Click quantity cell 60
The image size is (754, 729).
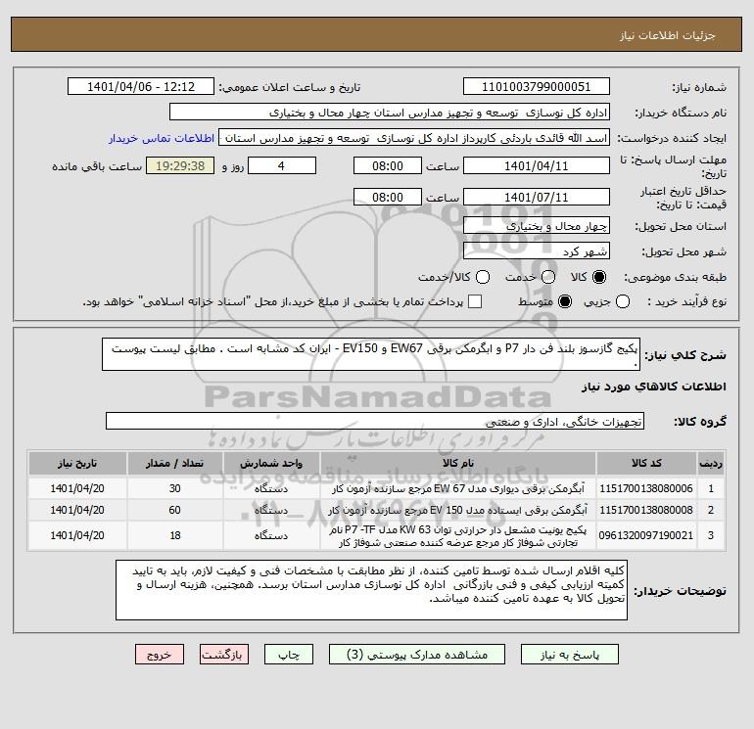tap(175, 510)
